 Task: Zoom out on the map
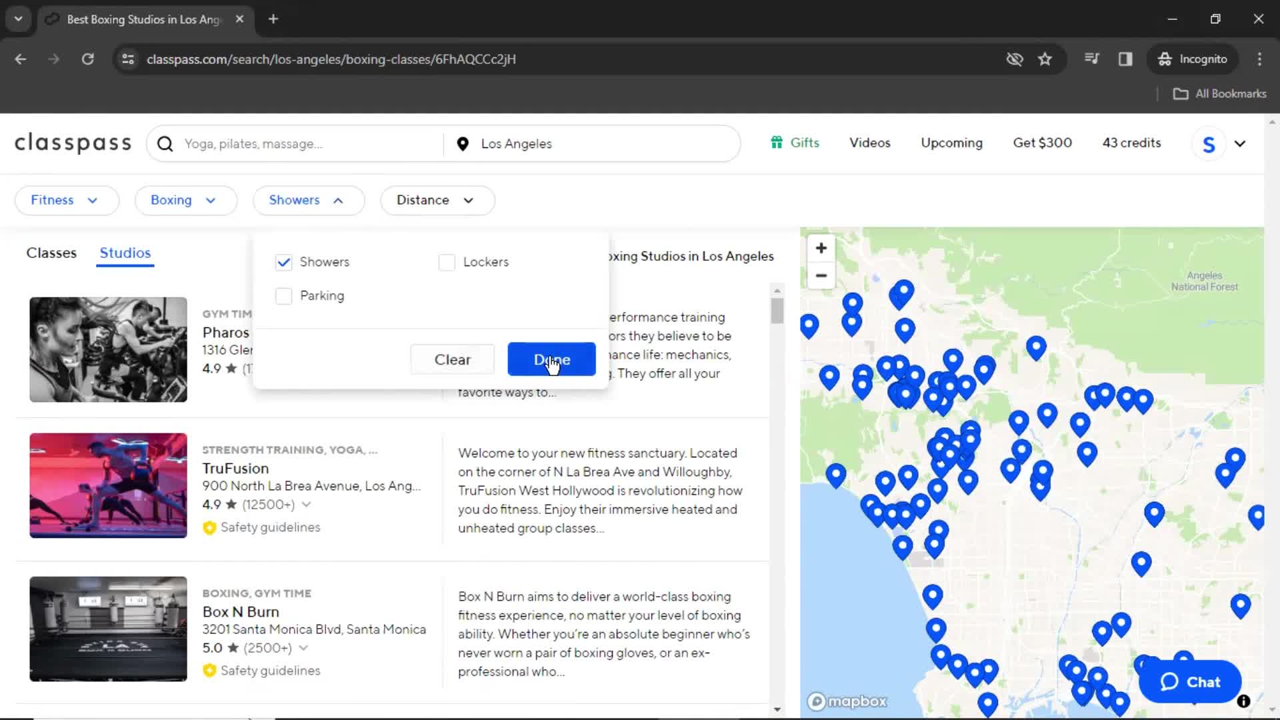(821, 275)
